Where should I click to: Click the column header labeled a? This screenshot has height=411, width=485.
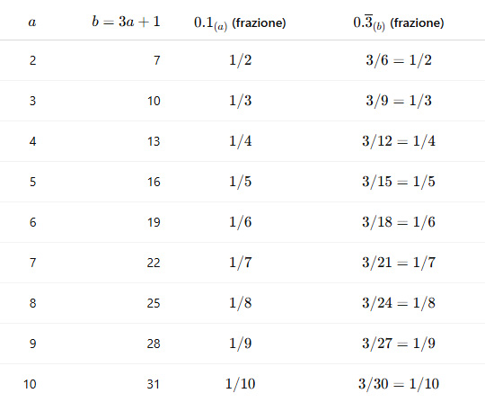click(32, 22)
